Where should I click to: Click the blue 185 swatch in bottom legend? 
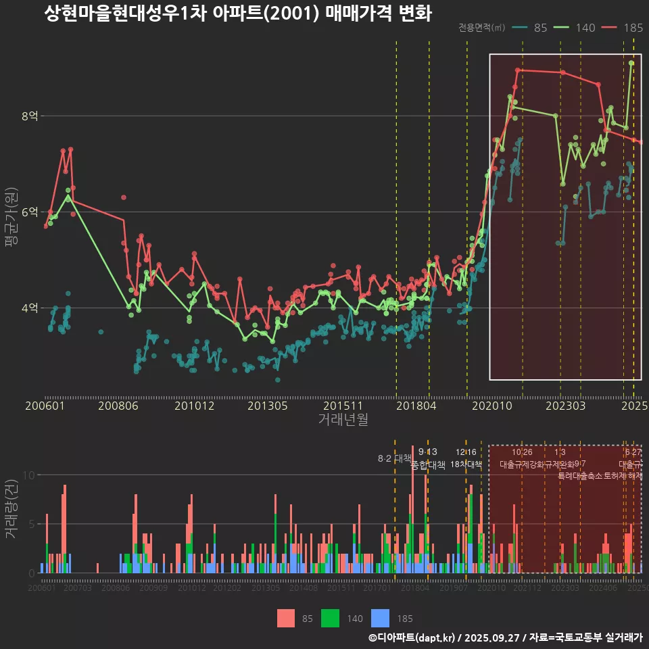381,618
